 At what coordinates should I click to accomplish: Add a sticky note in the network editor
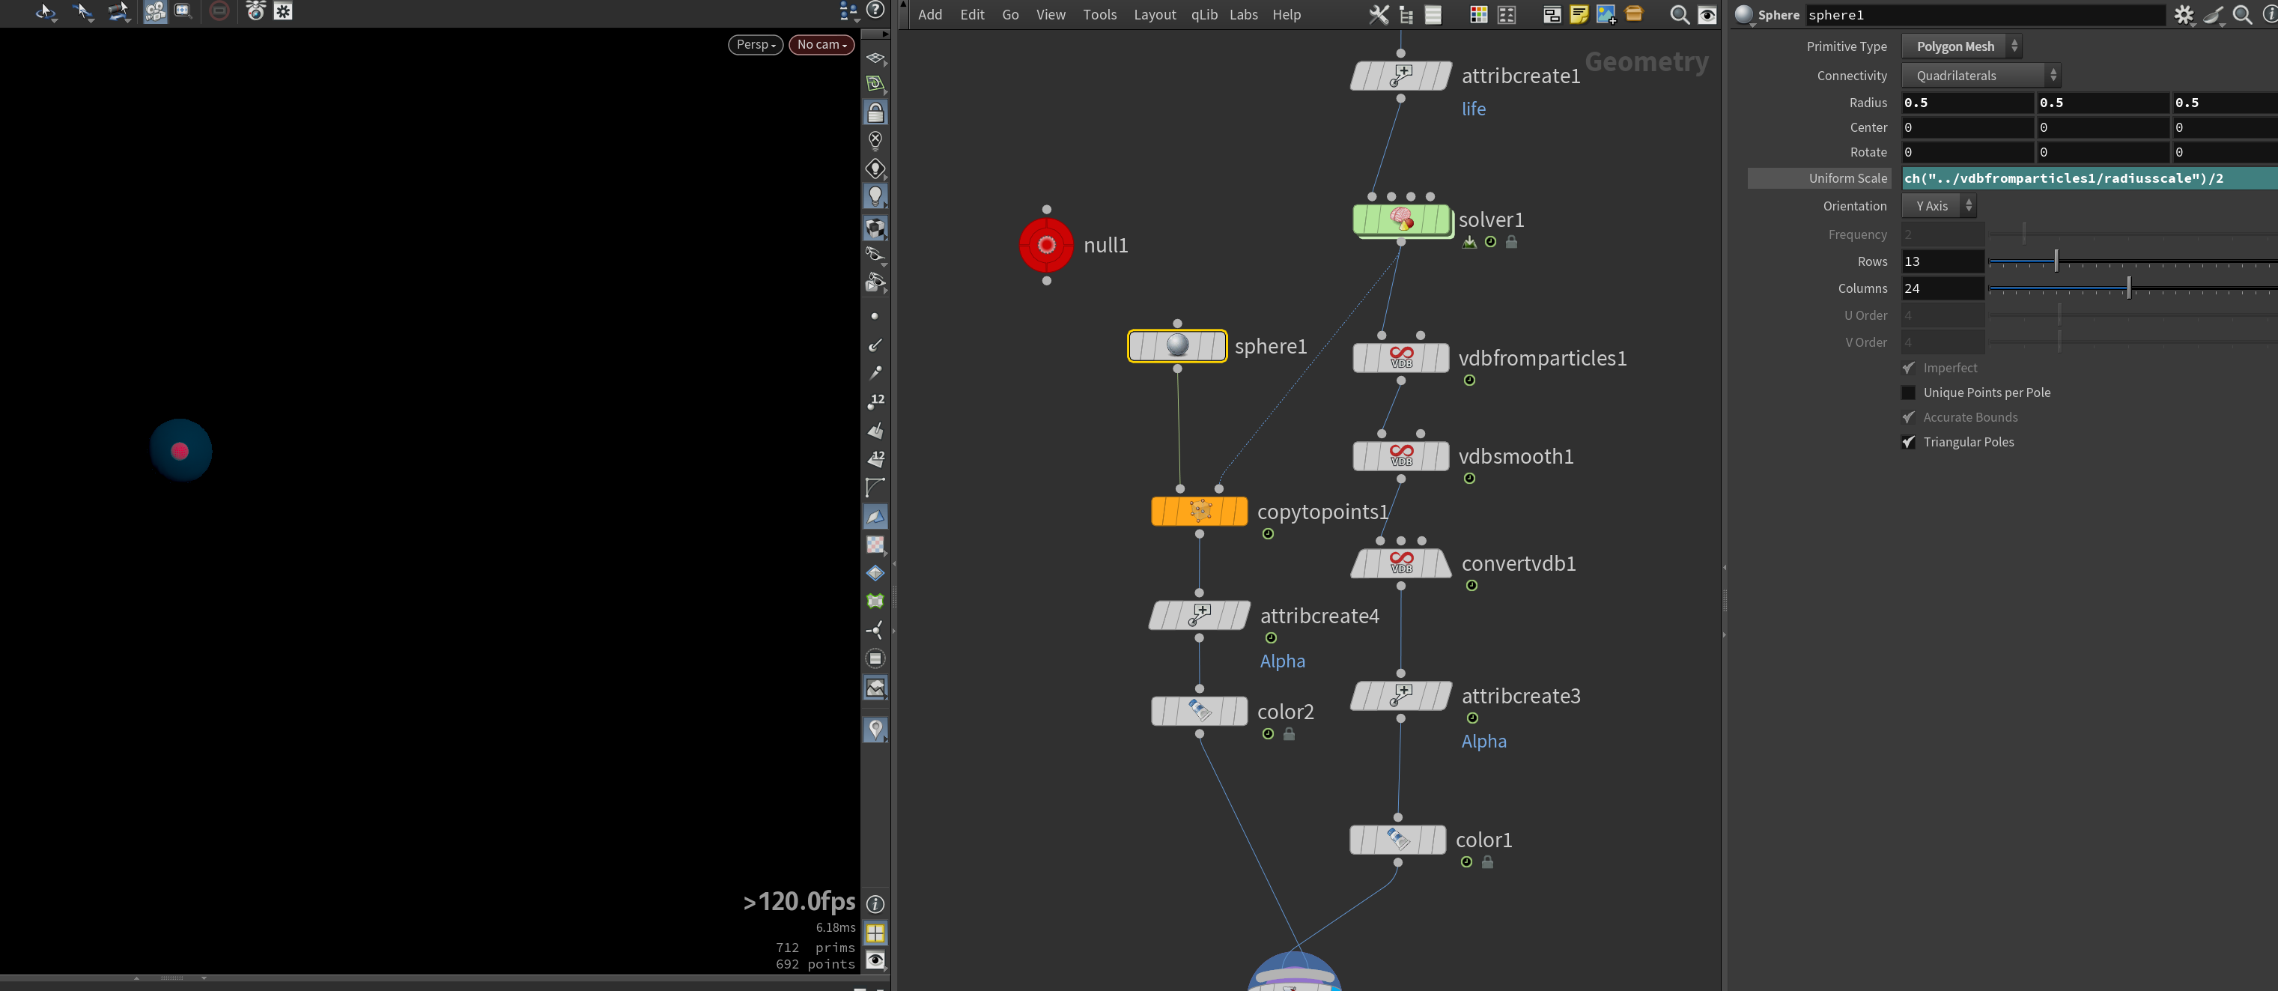1579,14
